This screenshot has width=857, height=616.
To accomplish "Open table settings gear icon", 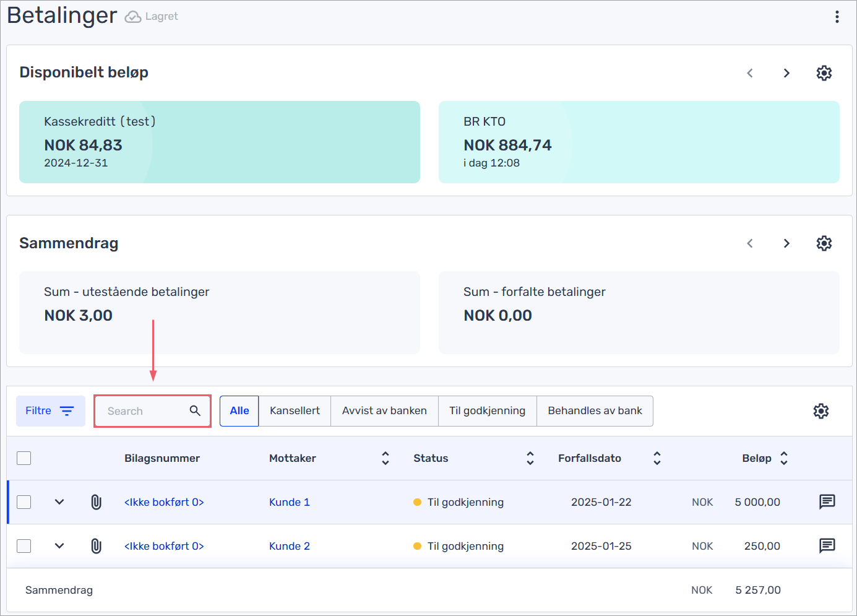I will 820,411.
